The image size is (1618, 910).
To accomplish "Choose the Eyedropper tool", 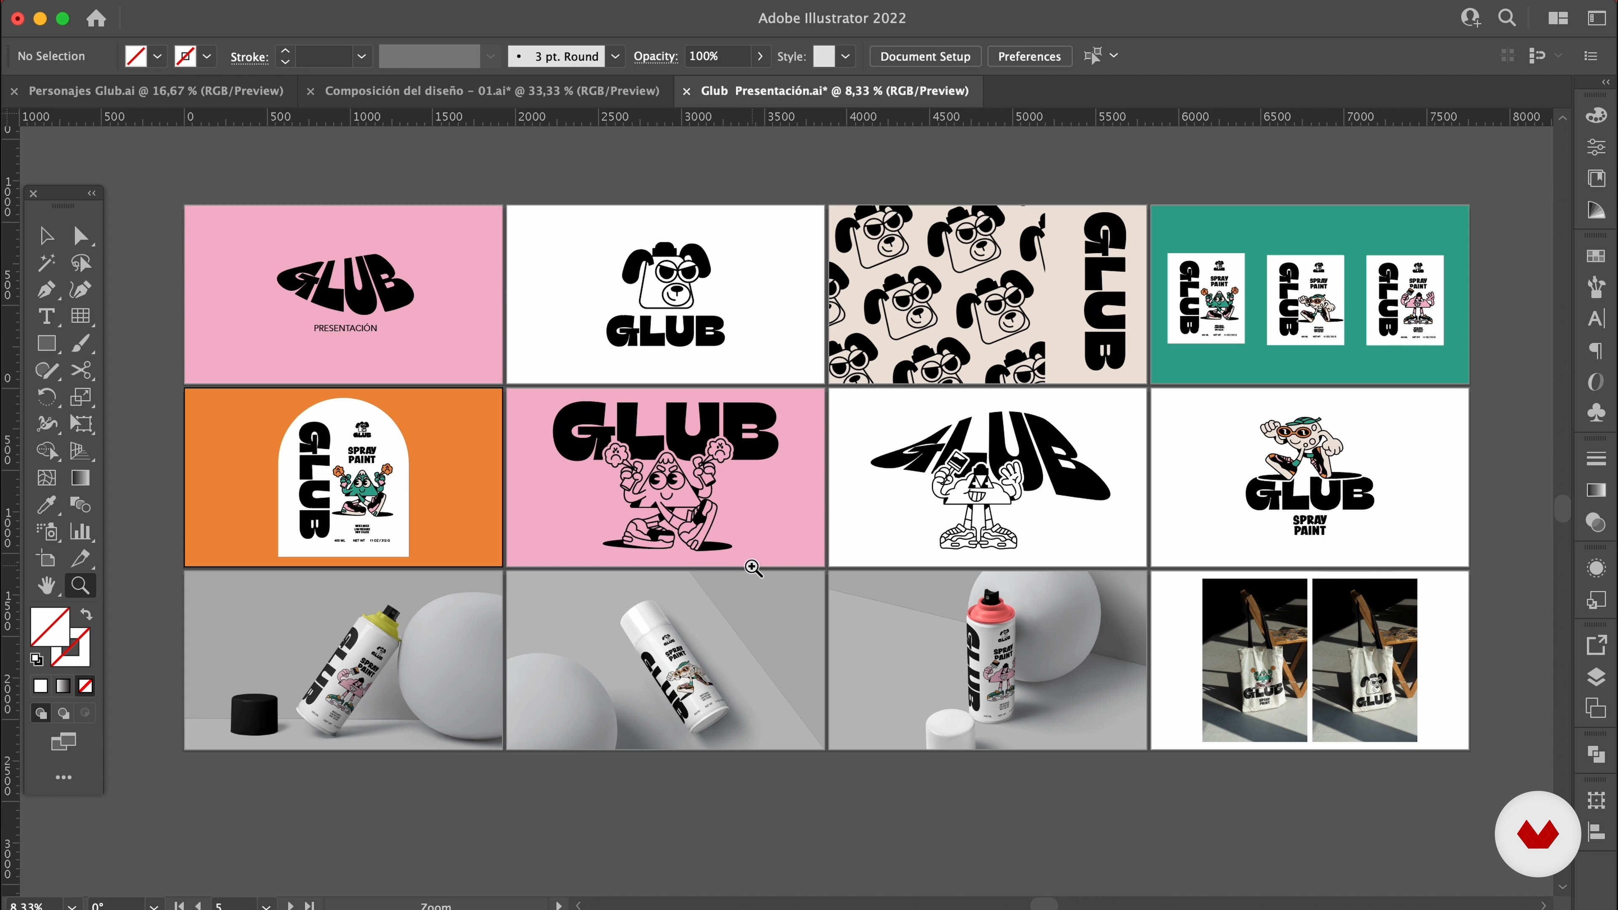I will coord(46,505).
